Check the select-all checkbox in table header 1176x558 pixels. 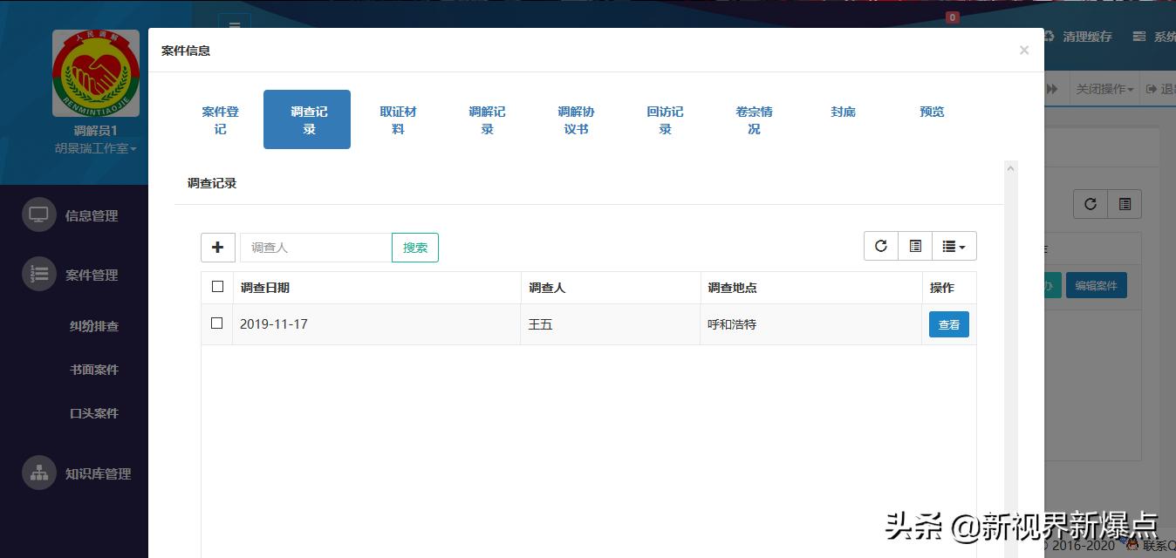click(x=217, y=287)
